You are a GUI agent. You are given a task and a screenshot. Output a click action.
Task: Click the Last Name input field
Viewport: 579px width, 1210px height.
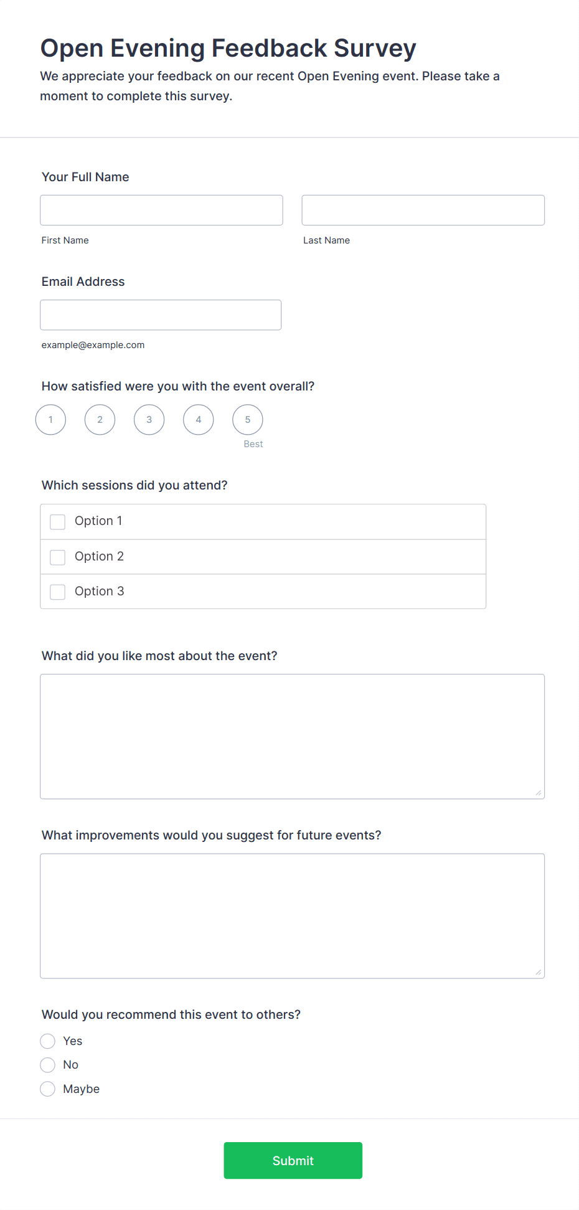[423, 210]
